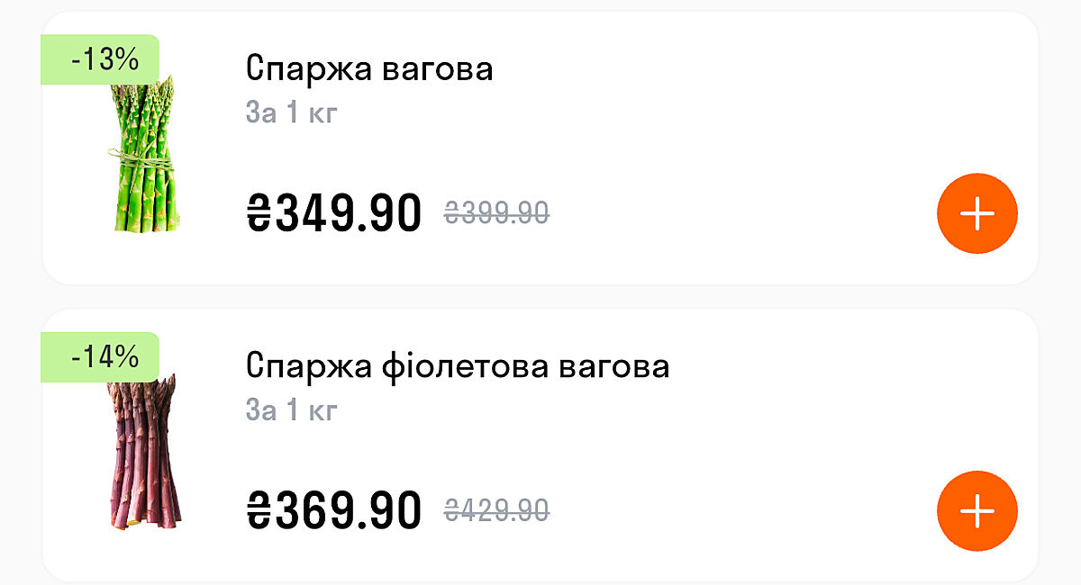Image resolution: width=1081 pixels, height=585 pixels.
Task: Open the Спаржа вагова product title
Action: 369,69
